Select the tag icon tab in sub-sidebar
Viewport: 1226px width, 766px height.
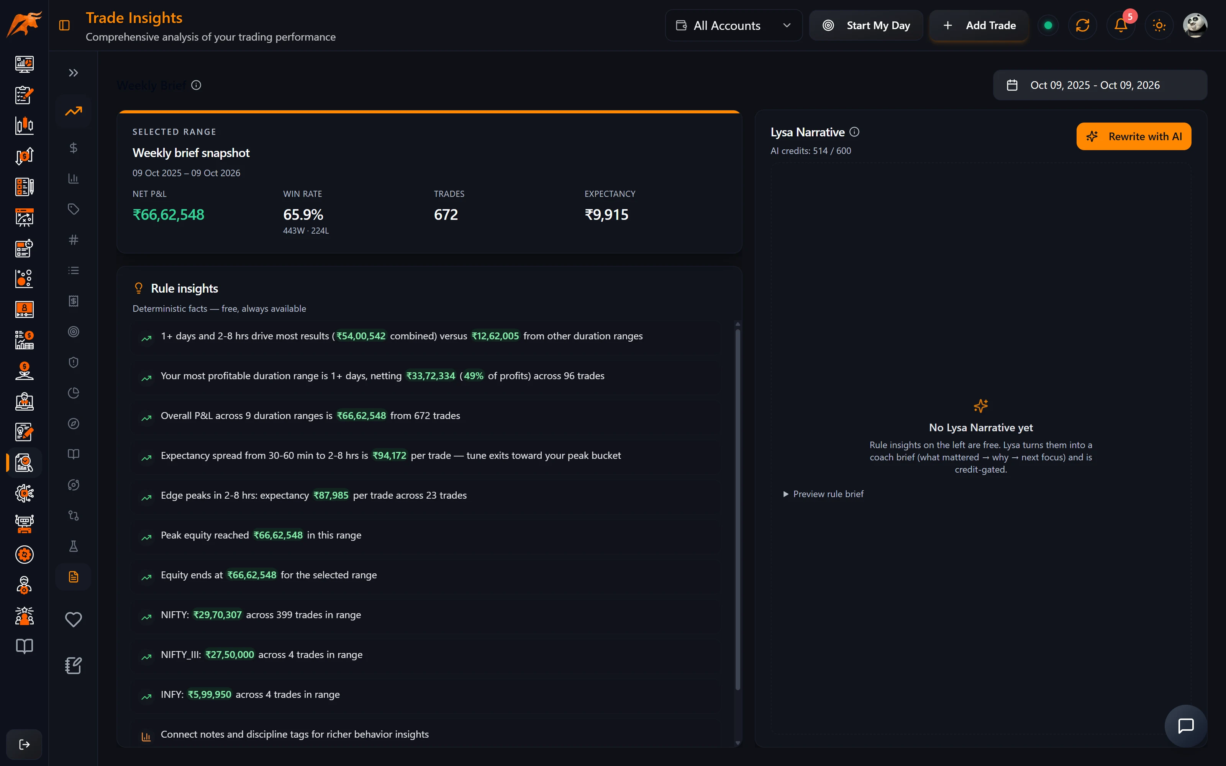74,209
